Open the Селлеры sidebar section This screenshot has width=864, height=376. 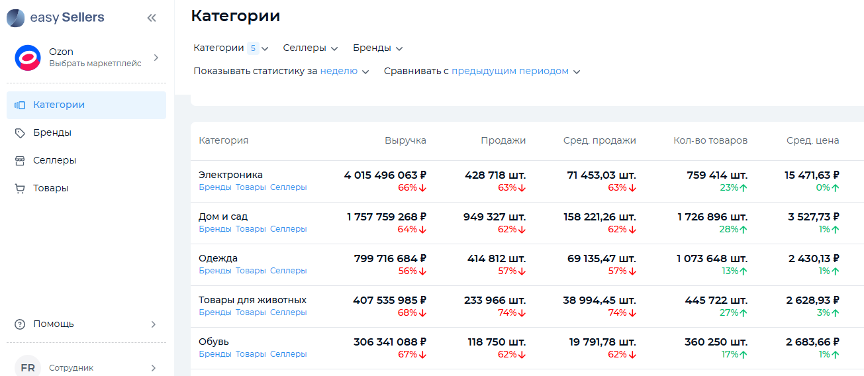54,161
